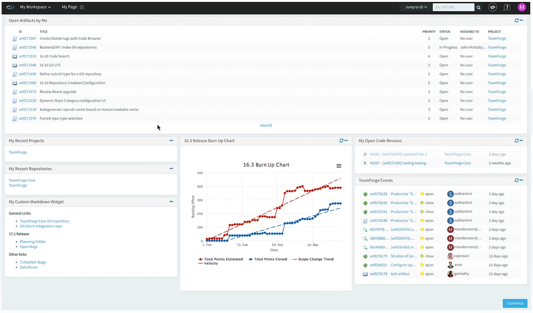The height and width of the screenshot is (313, 533).
Task: Click the In Progress status of artf271940
Action: point(448,47)
